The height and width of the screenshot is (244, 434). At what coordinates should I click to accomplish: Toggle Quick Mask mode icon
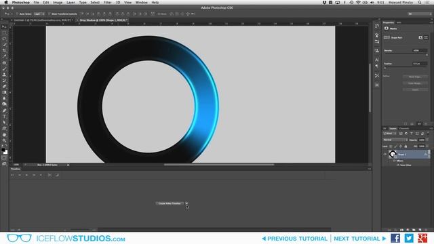click(4, 158)
